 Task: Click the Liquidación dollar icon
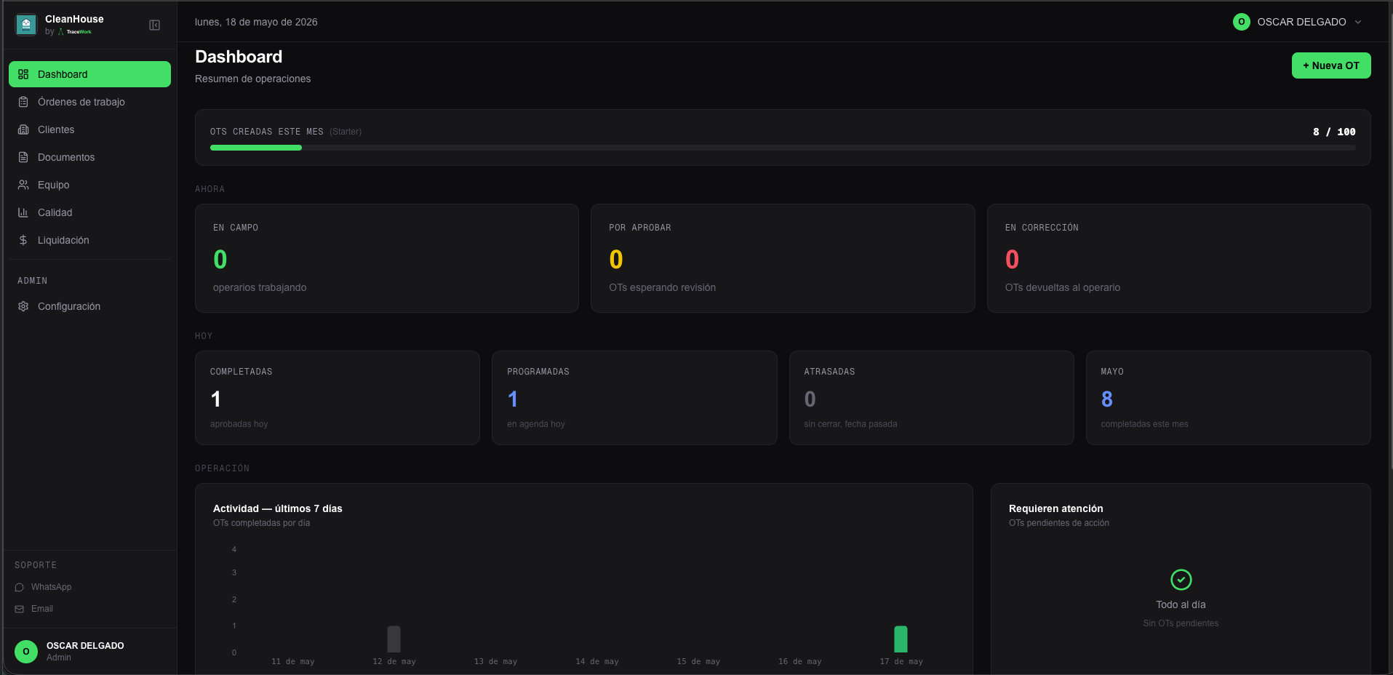(23, 240)
